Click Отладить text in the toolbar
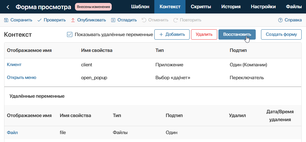306x142 pixels. 127,20
